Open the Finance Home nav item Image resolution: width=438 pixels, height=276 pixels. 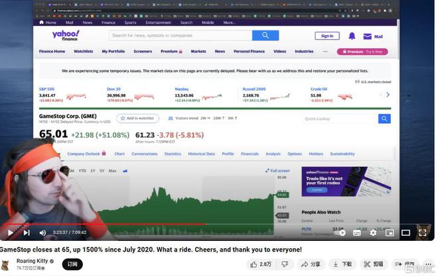(x=52, y=52)
